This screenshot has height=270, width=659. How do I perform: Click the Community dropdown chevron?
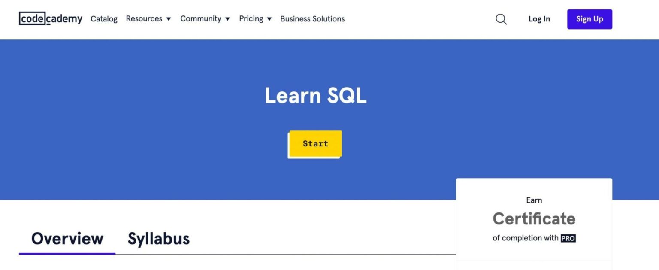pos(227,19)
